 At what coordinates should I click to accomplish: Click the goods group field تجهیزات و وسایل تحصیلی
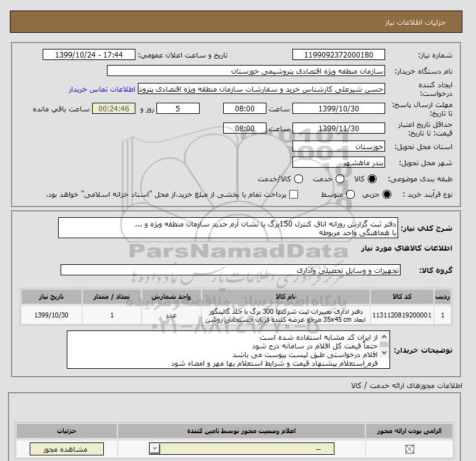(x=231, y=270)
